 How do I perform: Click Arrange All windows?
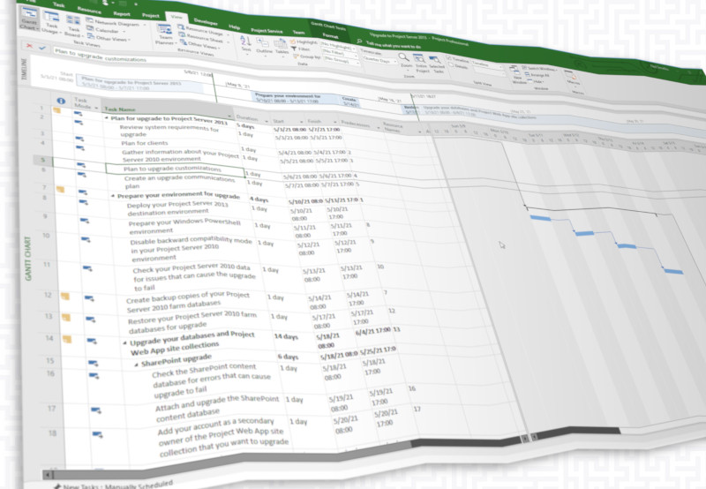(x=537, y=75)
